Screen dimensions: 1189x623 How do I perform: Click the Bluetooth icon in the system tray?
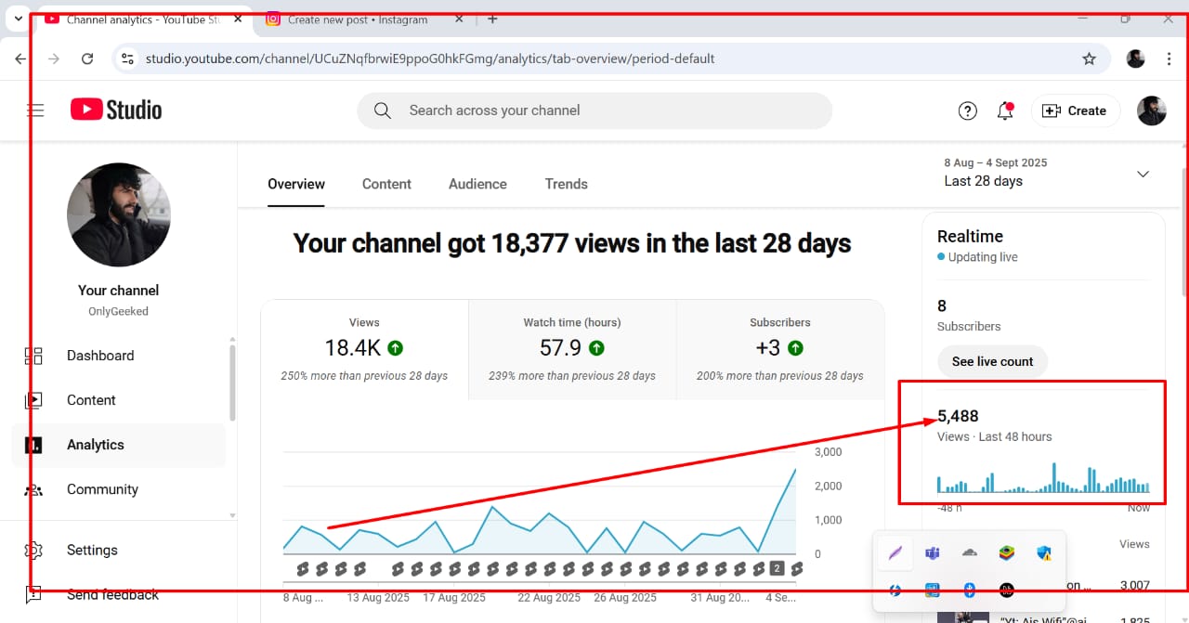(x=969, y=590)
